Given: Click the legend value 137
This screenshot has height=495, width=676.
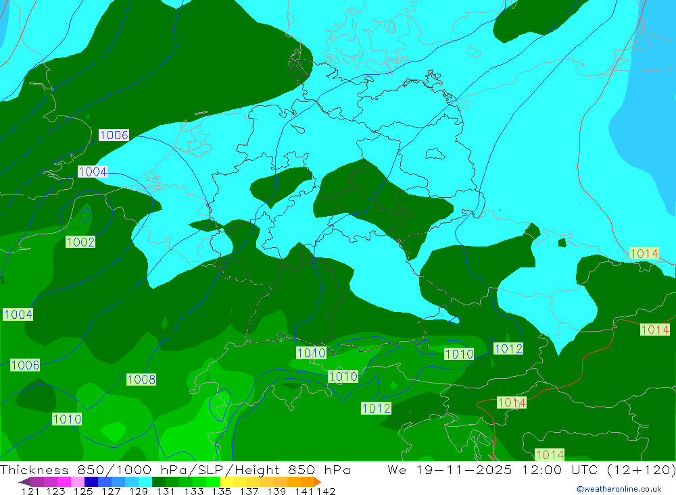Looking at the screenshot, I should pyautogui.click(x=249, y=492).
